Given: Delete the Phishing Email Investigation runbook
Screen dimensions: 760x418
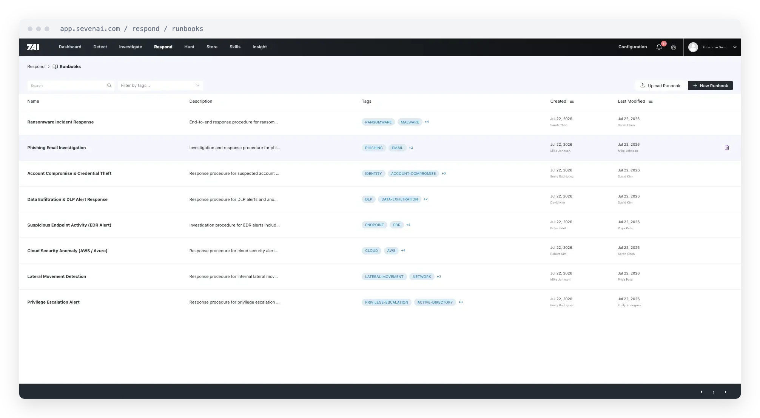Looking at the screenshot, I should click(726, 148).
